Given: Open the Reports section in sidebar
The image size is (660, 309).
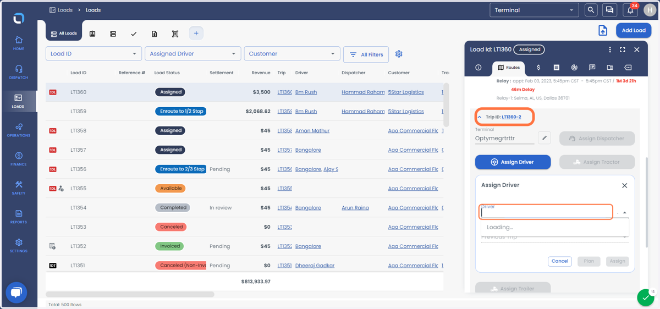Looking at the screenshot, I should click(x=19, y=217).
